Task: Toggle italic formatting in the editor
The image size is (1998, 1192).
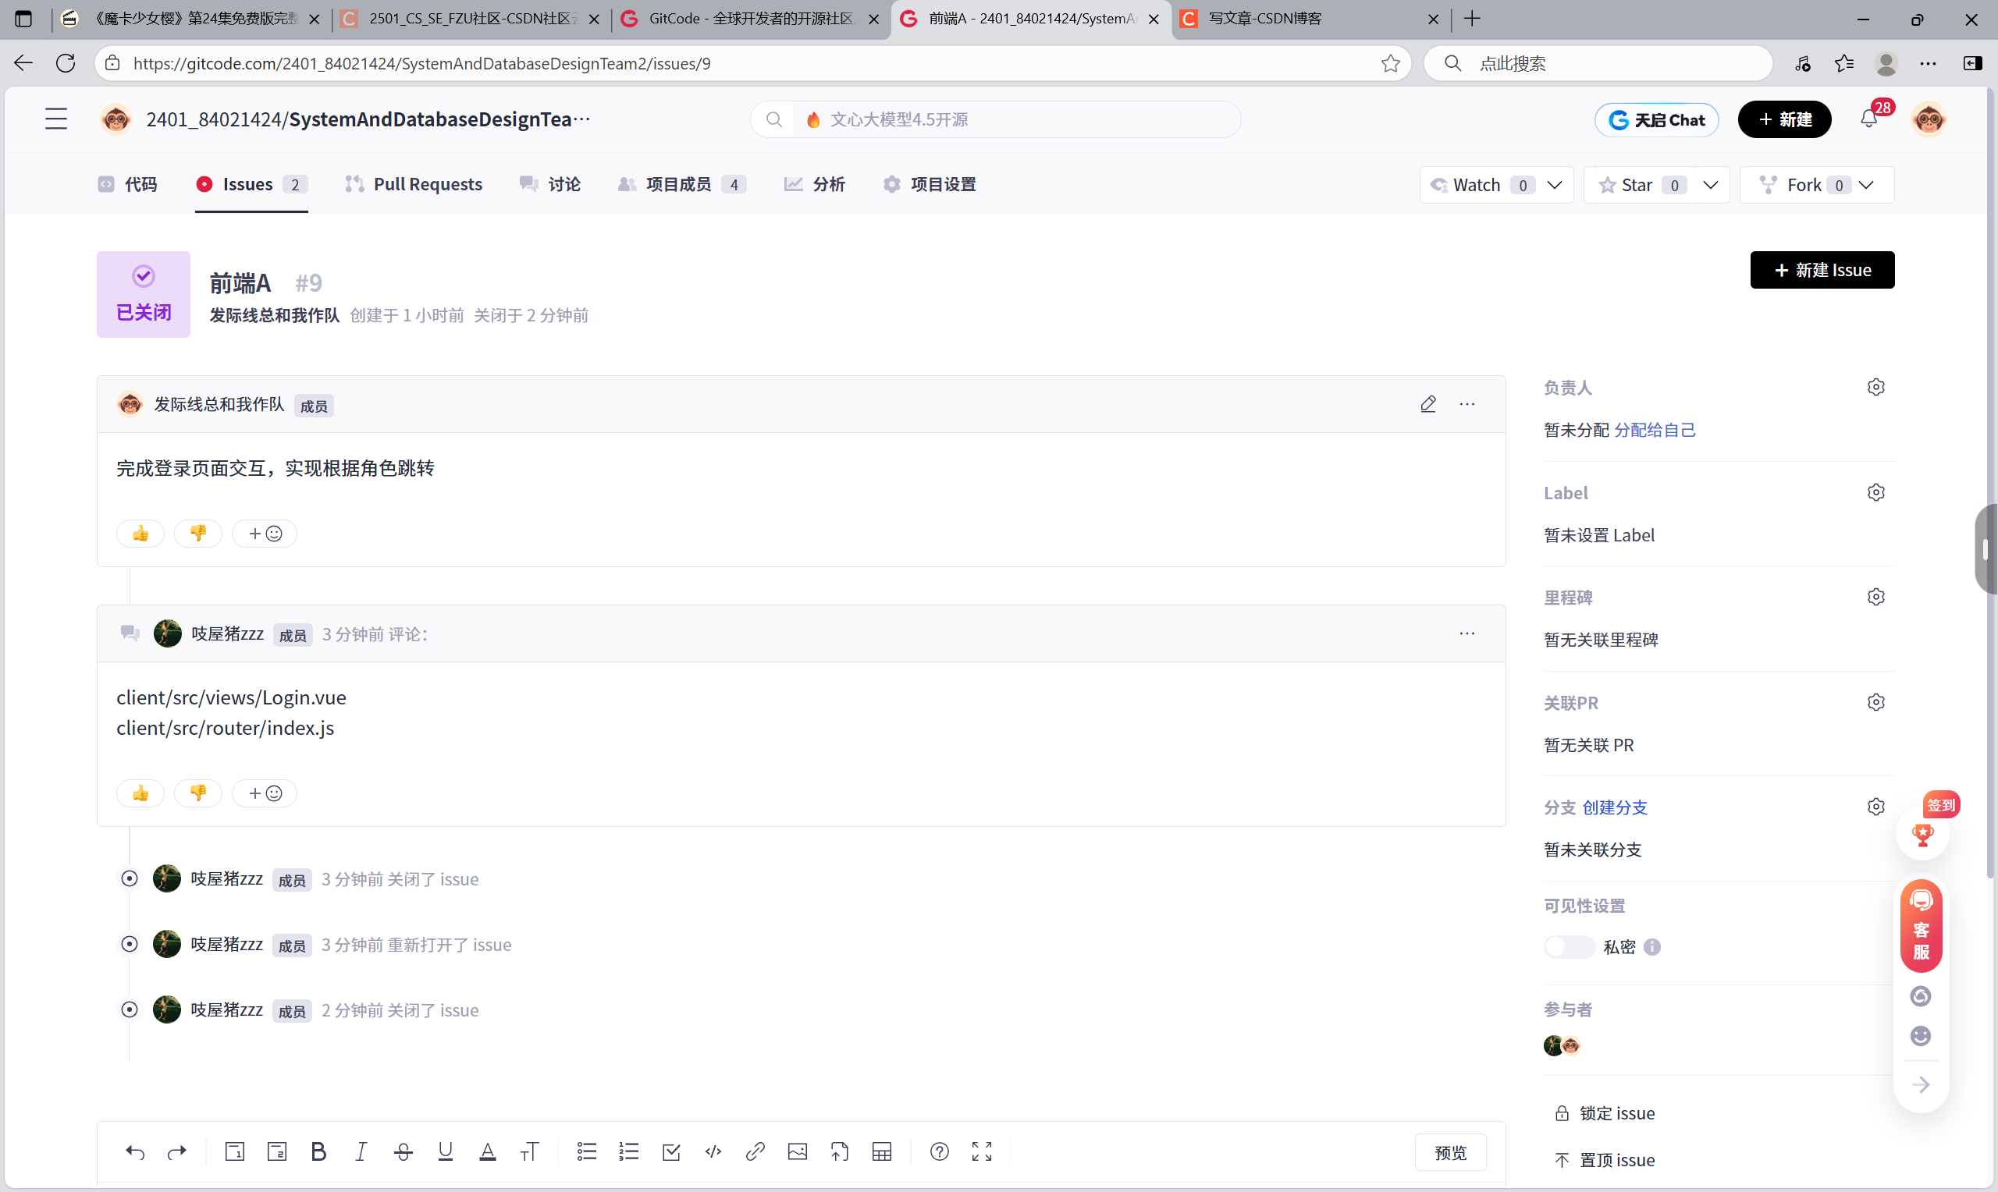Action: (361, 1152)
